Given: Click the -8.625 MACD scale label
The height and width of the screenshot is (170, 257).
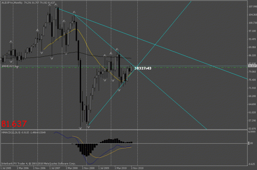Looking at the screenshot, I should (x=252, y=164).
